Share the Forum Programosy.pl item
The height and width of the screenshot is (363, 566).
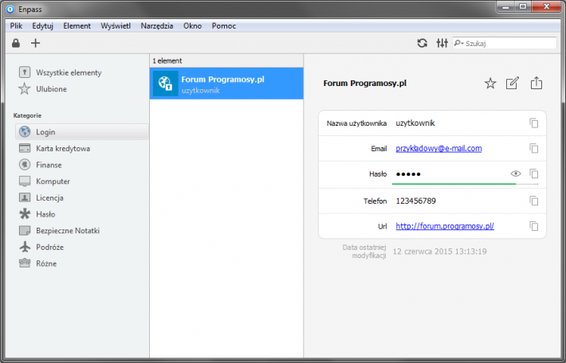[537, 83]
